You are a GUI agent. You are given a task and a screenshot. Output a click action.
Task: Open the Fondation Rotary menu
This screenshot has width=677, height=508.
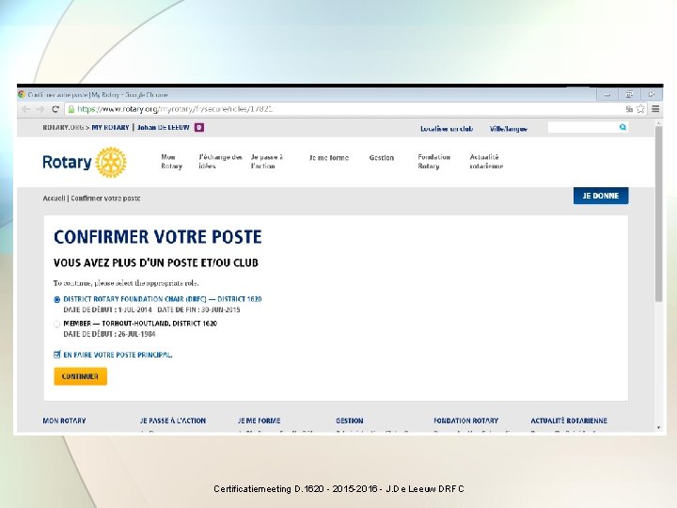pos(433,162)
